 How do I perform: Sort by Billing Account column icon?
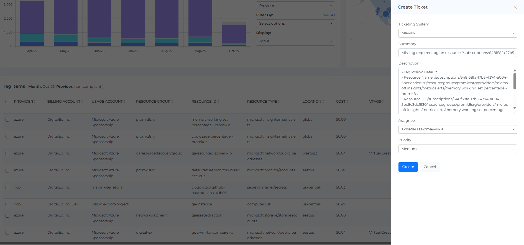tap(82, 102)
